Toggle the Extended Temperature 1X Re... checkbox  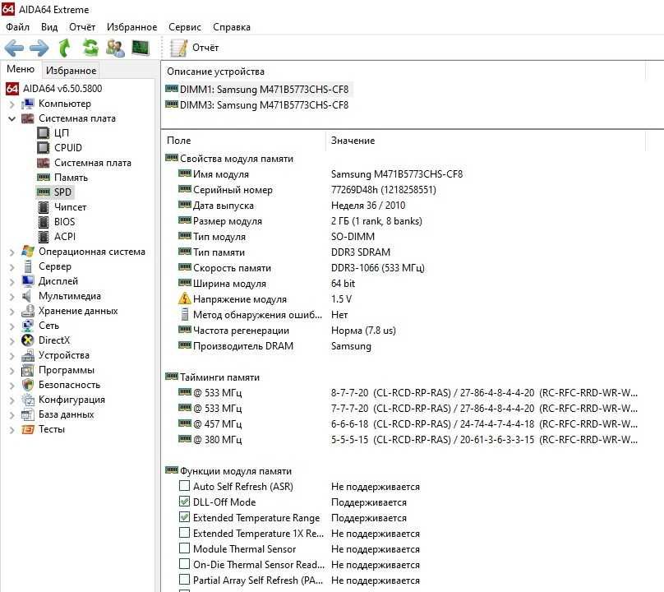click(184, 532)
